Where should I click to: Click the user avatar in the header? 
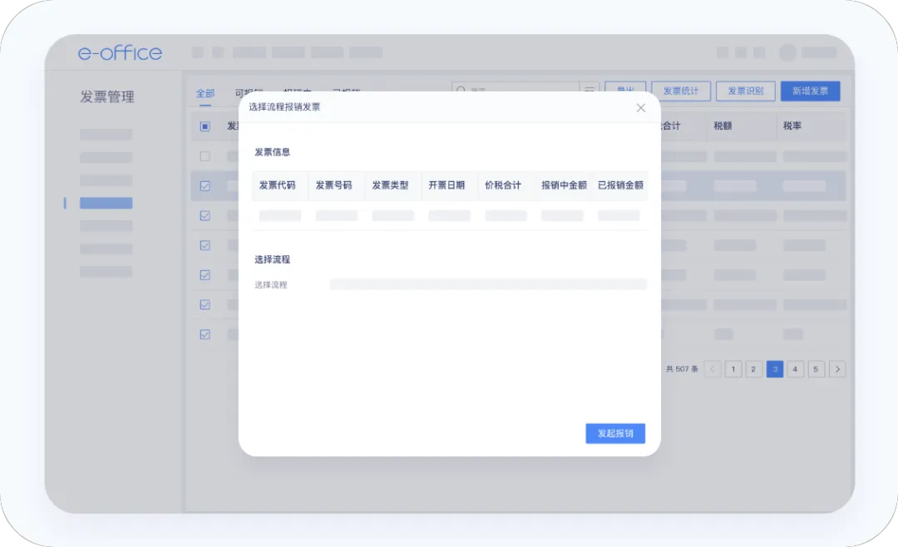[787, 52]
